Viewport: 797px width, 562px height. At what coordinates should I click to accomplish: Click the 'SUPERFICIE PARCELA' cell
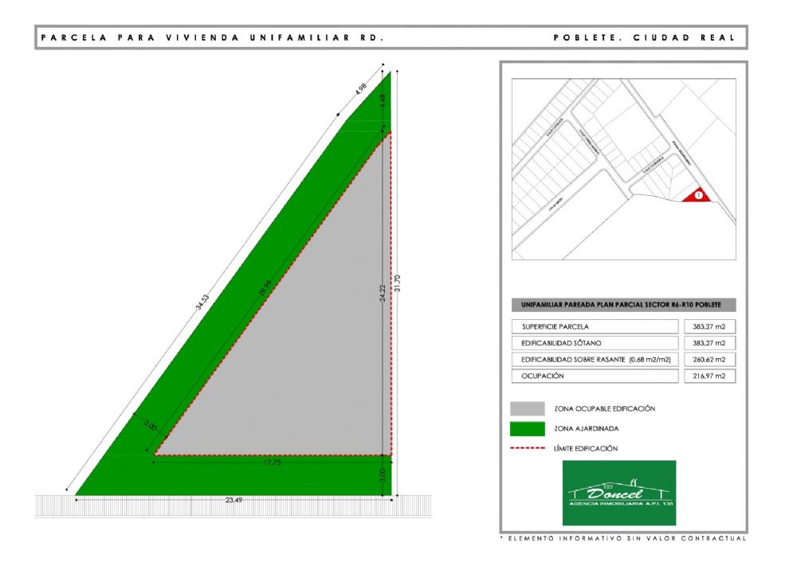click(595, 326)
